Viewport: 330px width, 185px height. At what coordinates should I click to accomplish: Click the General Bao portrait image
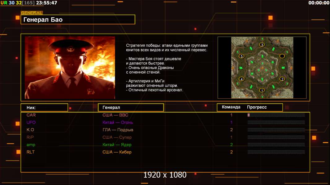70,68
